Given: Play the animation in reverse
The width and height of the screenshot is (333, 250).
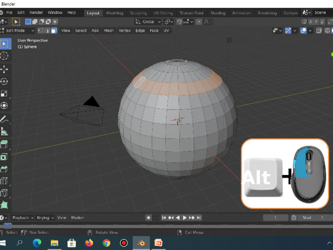Looking at the screenshot, I should point(178,218).
